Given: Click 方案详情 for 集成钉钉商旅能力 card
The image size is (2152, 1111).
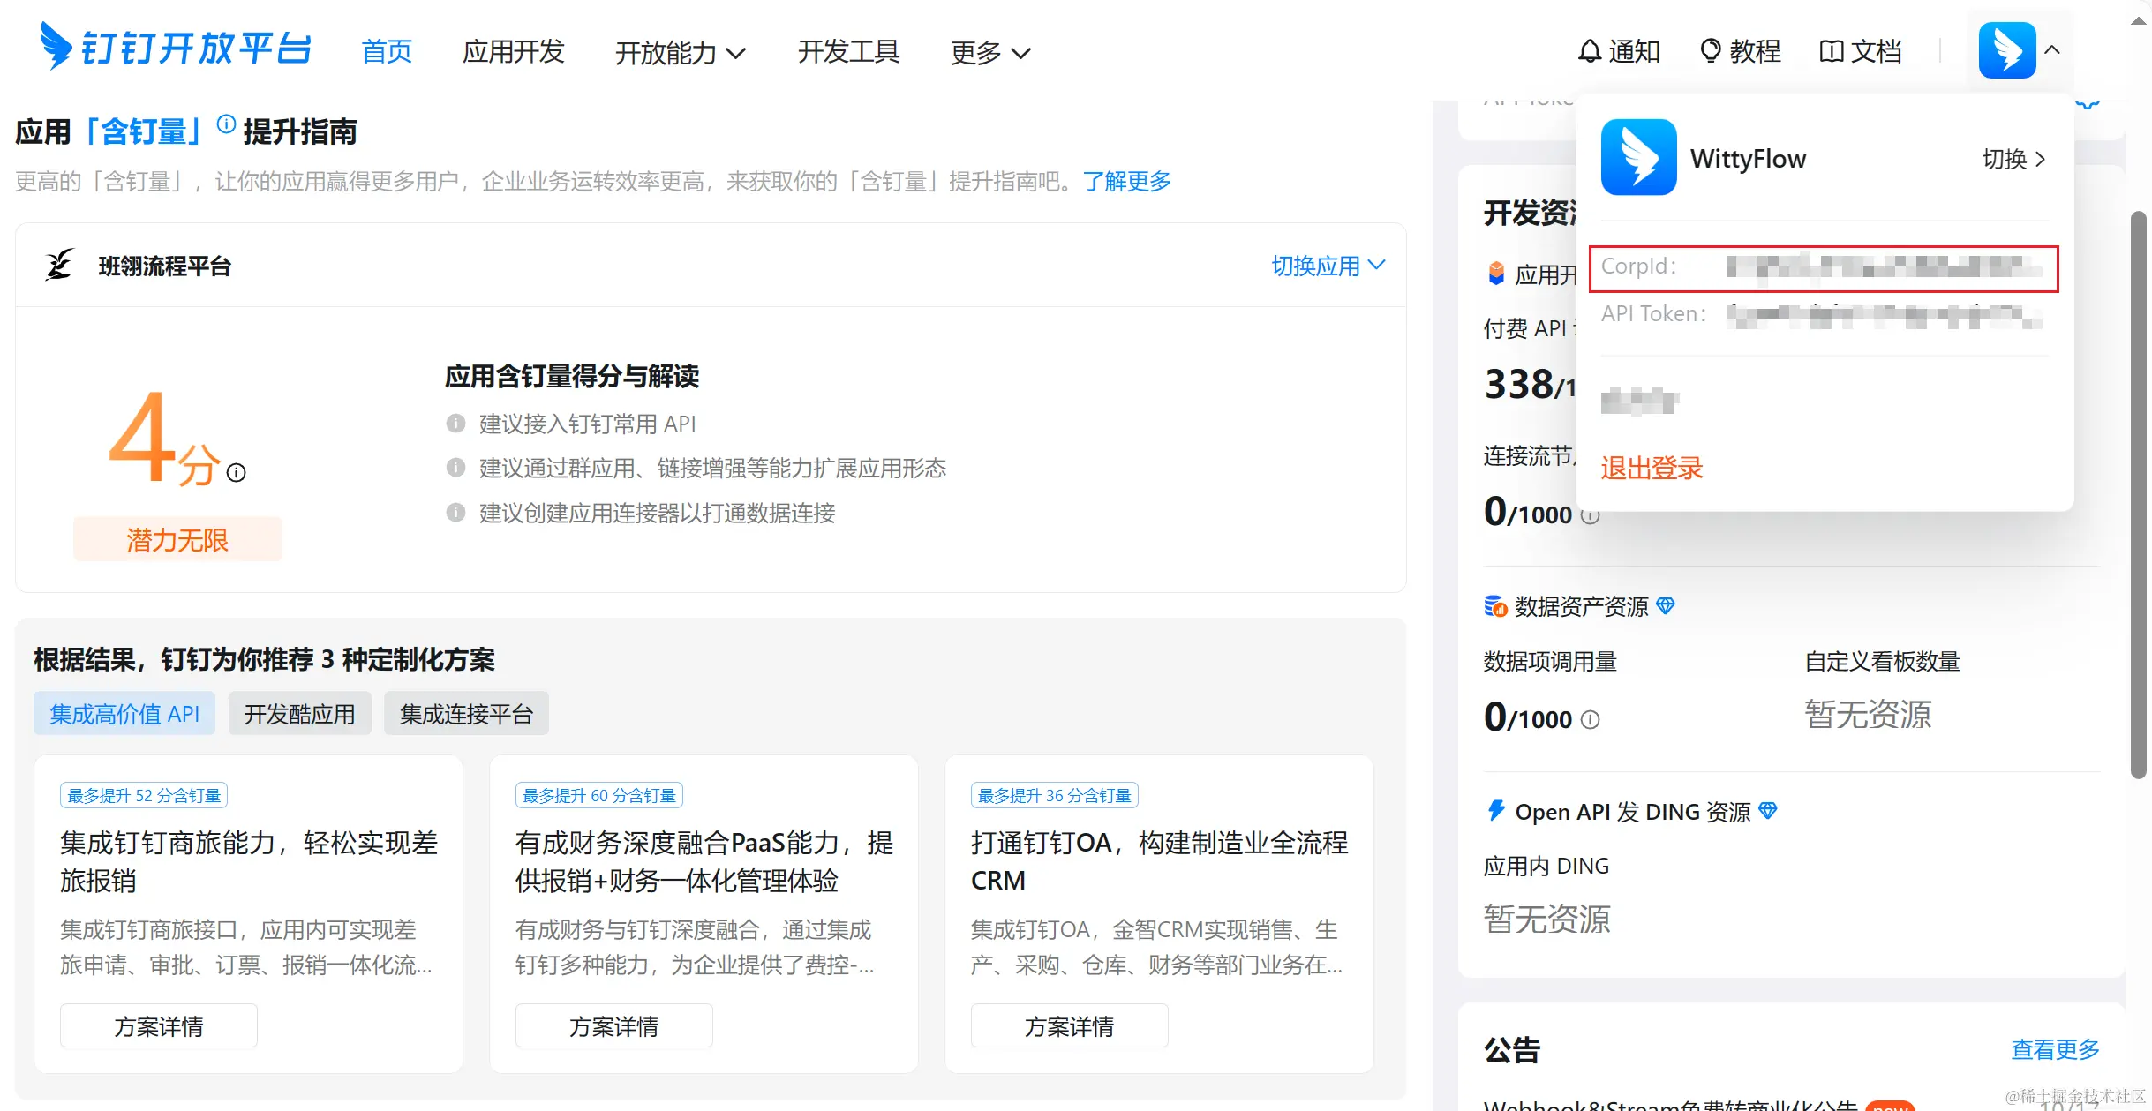Looking at the screenshot, I should point(159,1026).
